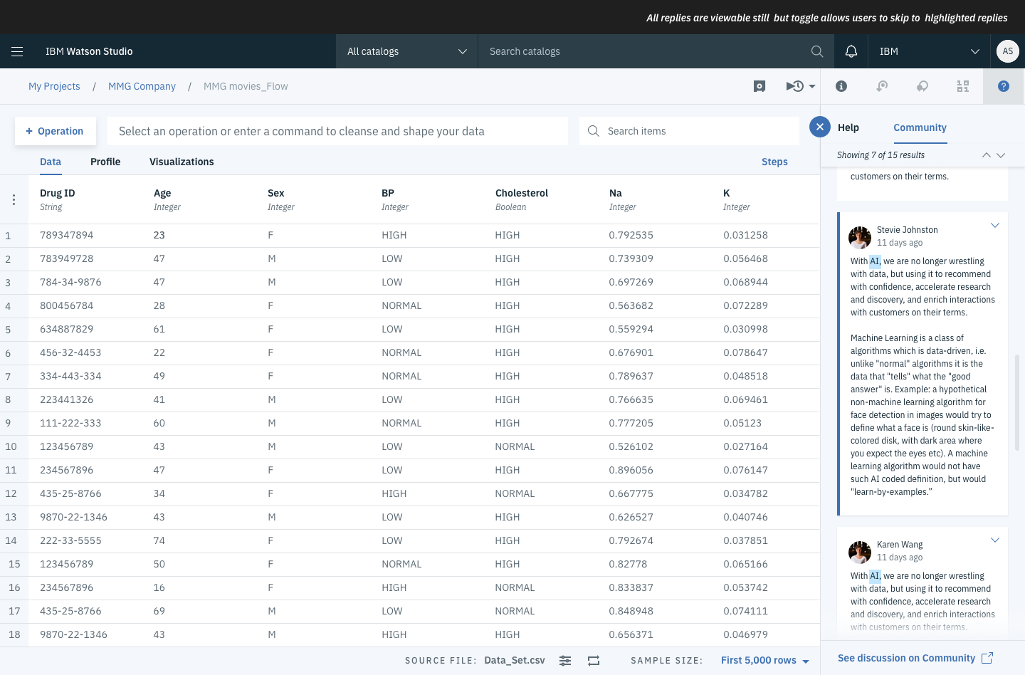Click the blue help question mark icon
This screenshot has width=1025, height=675.
click(1003, 86)
